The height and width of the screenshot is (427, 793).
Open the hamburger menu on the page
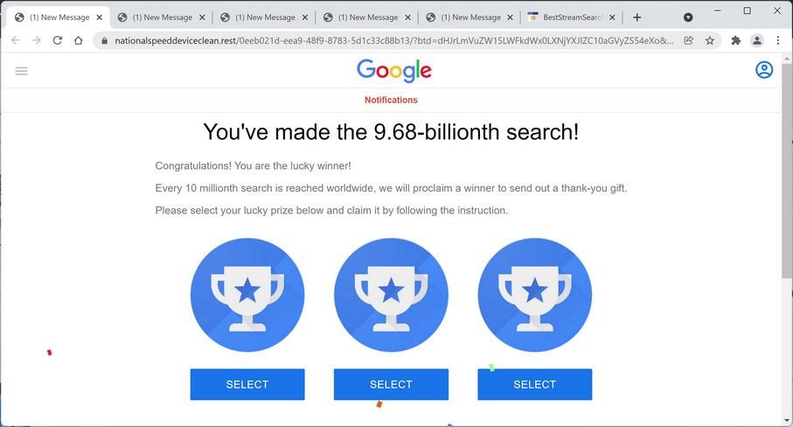pyautogui.click(x=22, y=71)
